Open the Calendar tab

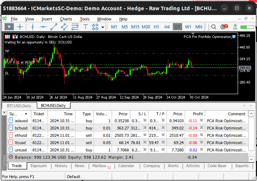tap(126, 166)
